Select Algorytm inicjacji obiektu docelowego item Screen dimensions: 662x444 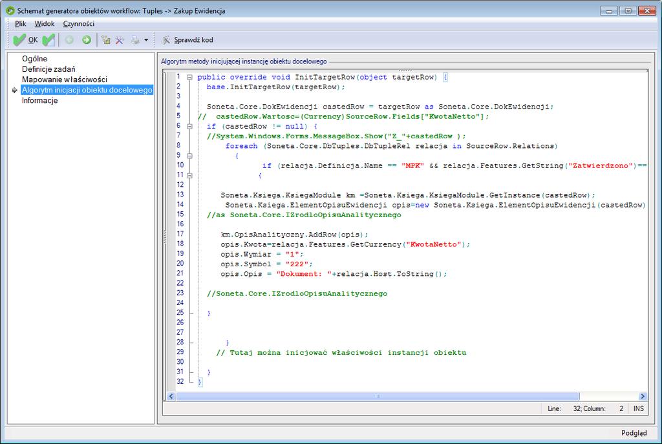pos(87,90)
